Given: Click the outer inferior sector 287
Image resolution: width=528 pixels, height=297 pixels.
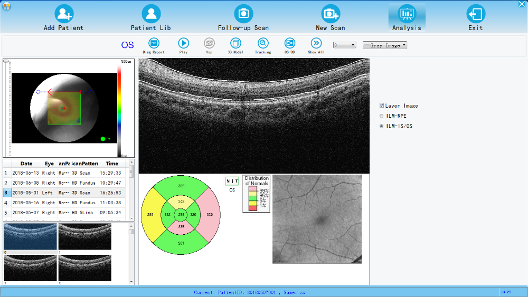Looking at the screenshot, I should tap(181, 243).
